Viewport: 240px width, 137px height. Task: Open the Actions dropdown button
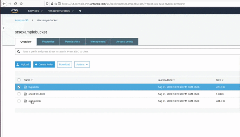click(x=82, y=64)
